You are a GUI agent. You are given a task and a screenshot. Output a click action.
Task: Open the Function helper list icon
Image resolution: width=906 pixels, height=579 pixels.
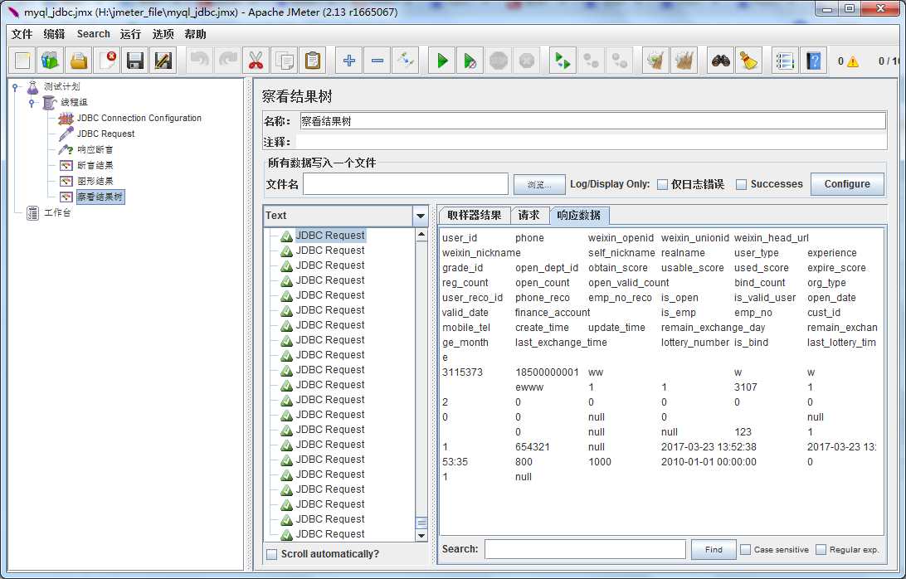[x=785, y=60]
